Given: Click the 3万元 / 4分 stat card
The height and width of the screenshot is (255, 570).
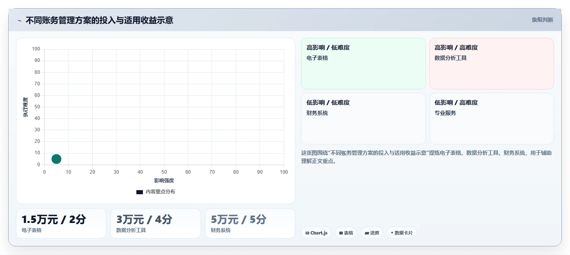Looking at the screenshot, I should [x=156, y=223].
